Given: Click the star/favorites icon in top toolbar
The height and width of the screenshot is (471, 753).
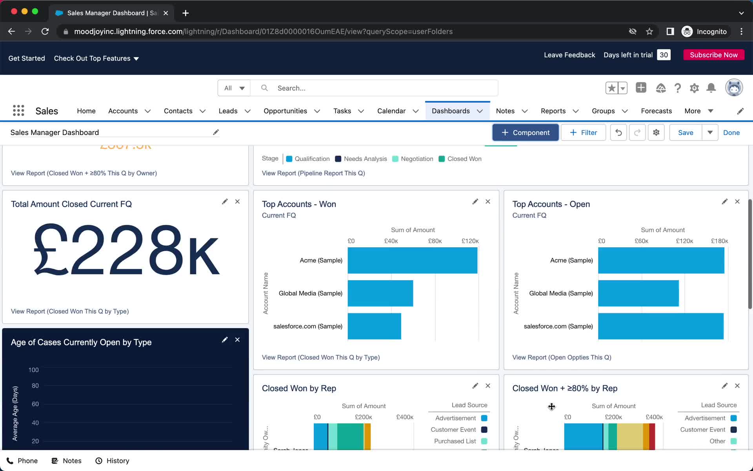Looking at the screenshot, I should click(611, 88).
